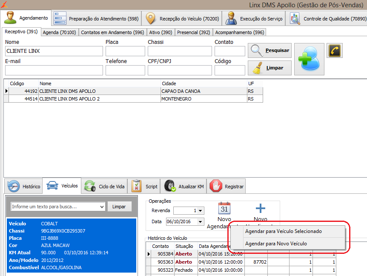367x276 pixels.
Task: Click the Novo Agendamento calendar icon
Action: [224, 208]
